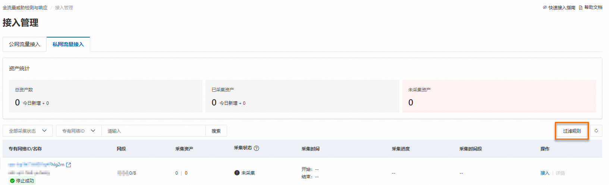This screenshot has height=185, width=609.
Task: Click the 未采集 warning status icon
Action: [237, 173]
